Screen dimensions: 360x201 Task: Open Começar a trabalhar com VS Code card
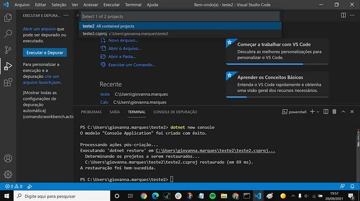(x=277, y=52)
